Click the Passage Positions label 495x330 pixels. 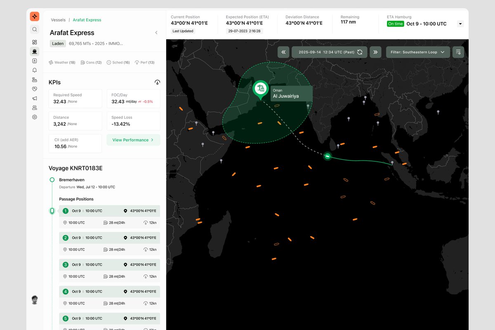click(76, 199)
